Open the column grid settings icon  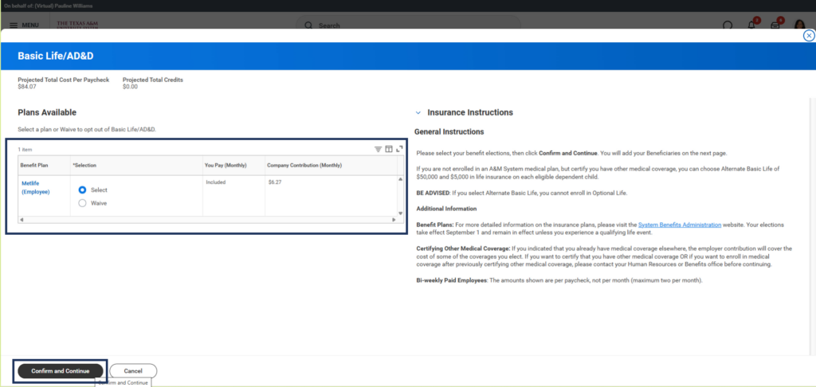389,149
